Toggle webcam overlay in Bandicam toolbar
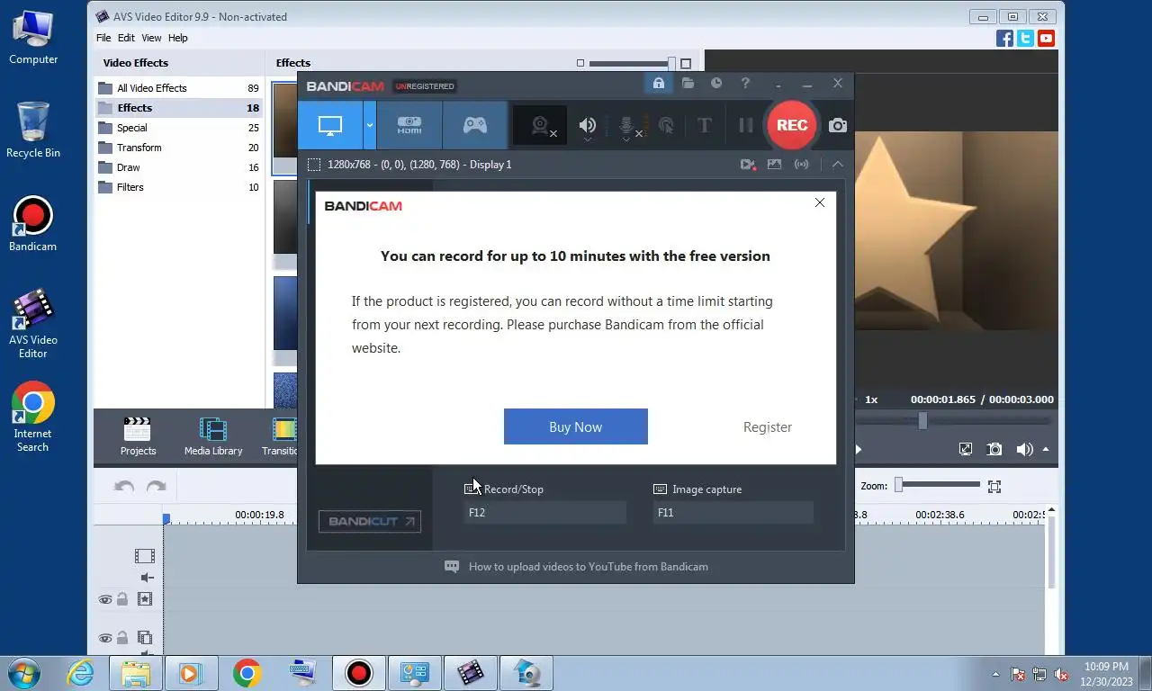Viewport: 1152px width, 691px height. (540, 126)
